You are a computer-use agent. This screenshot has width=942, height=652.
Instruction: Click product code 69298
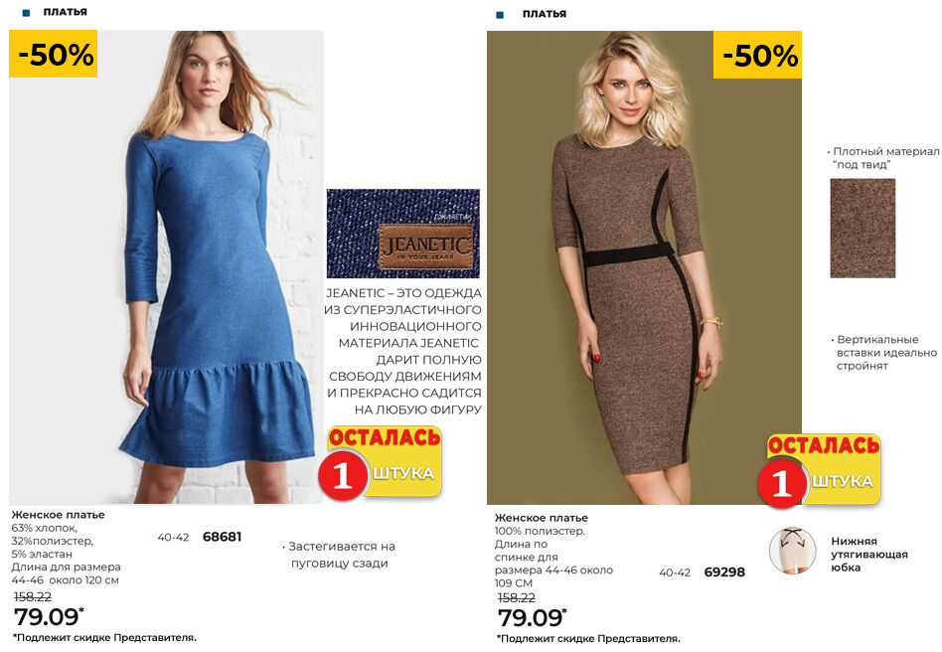pos(724,572)
